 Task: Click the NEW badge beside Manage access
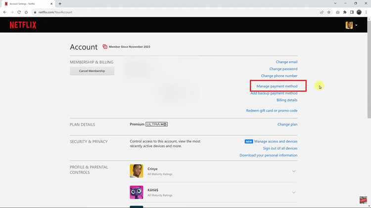click(249, 141)
